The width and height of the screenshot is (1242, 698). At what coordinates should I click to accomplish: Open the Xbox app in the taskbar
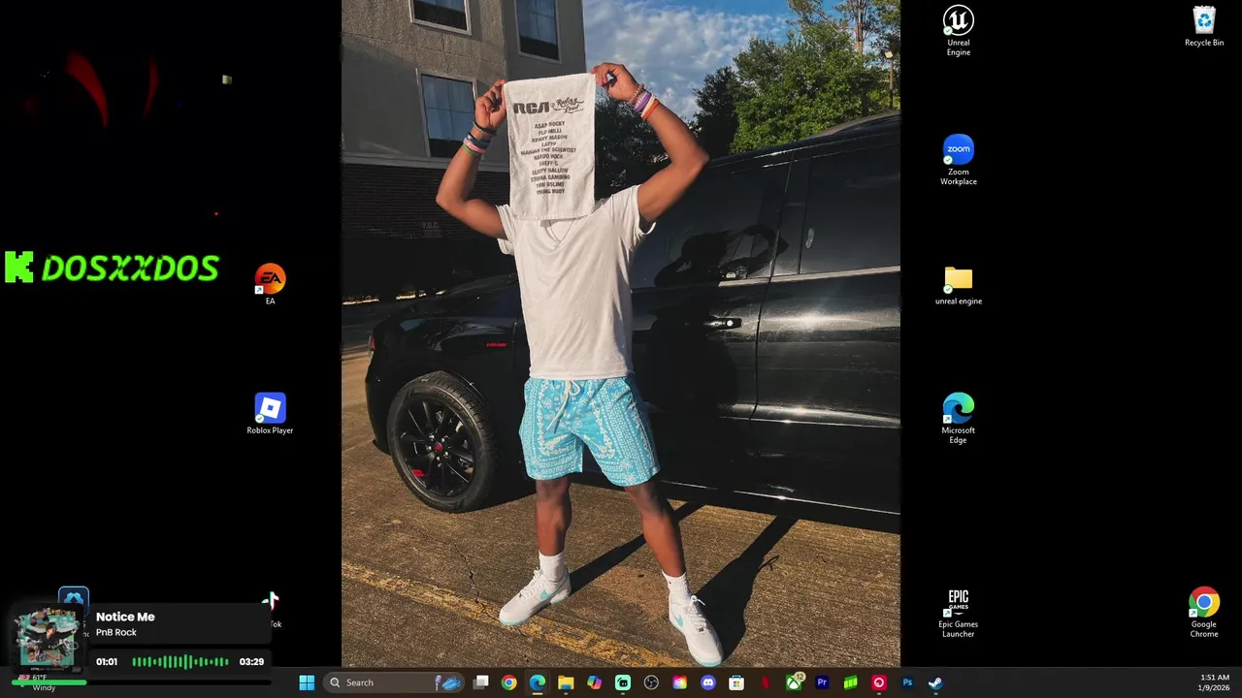pyautogui.click(x=794, y=682)
